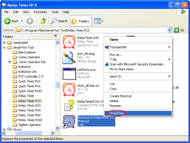The image size is (190, 143).
Task: Open the File menu
Action: point(6,12)
